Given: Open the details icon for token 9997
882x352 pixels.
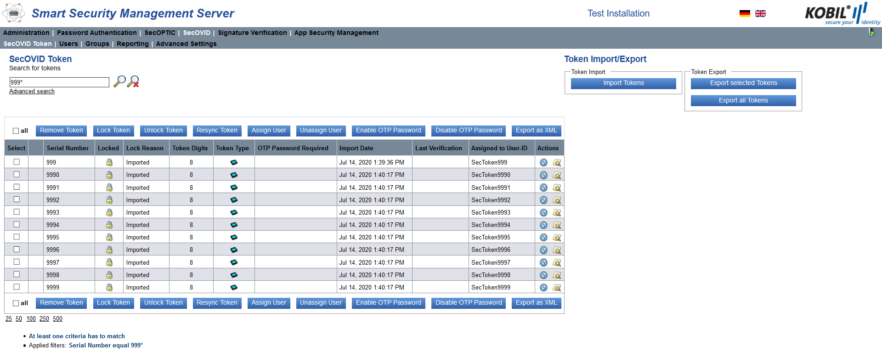Looking at the screenshot, I should pos(557,262).
